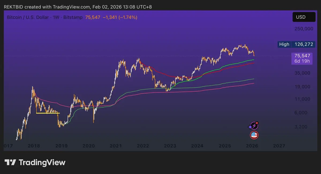Click the 2022 time axis label
321x174 pixels.
click(x=143, y=146)
